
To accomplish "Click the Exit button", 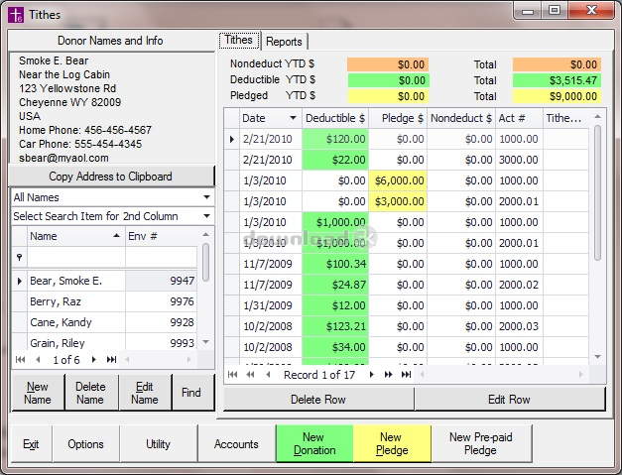I will pos(31,444).
